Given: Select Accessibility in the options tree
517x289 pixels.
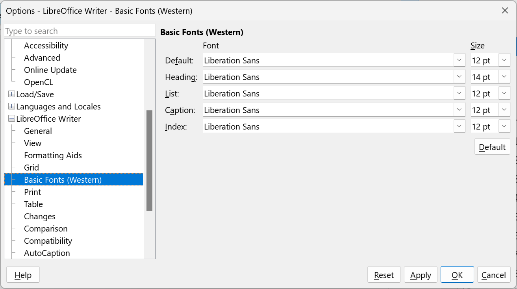Looking at the screenshot, I should tap(46, 46).
